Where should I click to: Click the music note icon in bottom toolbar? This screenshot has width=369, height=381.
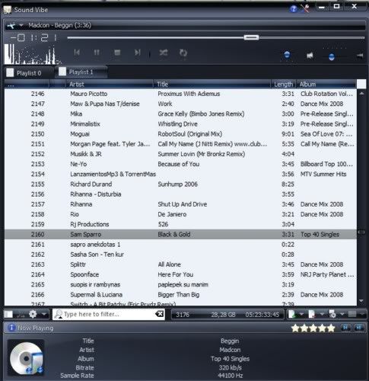tap(21, 315)
